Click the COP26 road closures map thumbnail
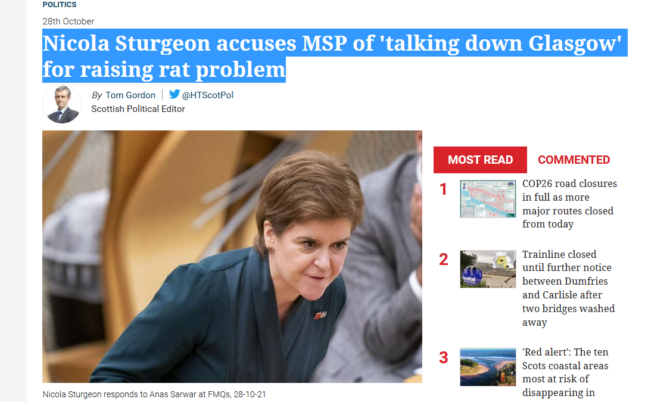Image resolution: width=645 pixels, height=402 pixels. tap(488, 199)
